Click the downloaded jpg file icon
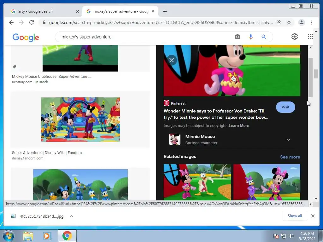 tap(13, 216)
